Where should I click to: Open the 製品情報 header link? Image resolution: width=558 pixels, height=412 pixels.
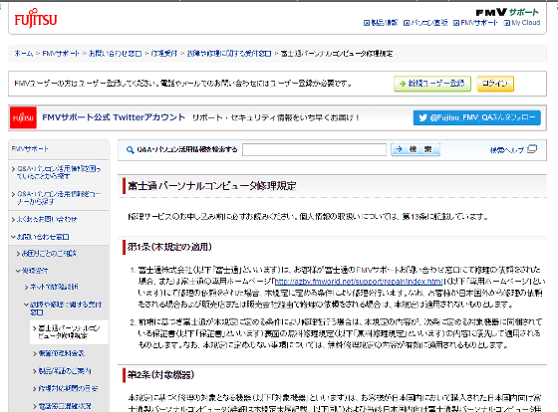click(381, 23)
